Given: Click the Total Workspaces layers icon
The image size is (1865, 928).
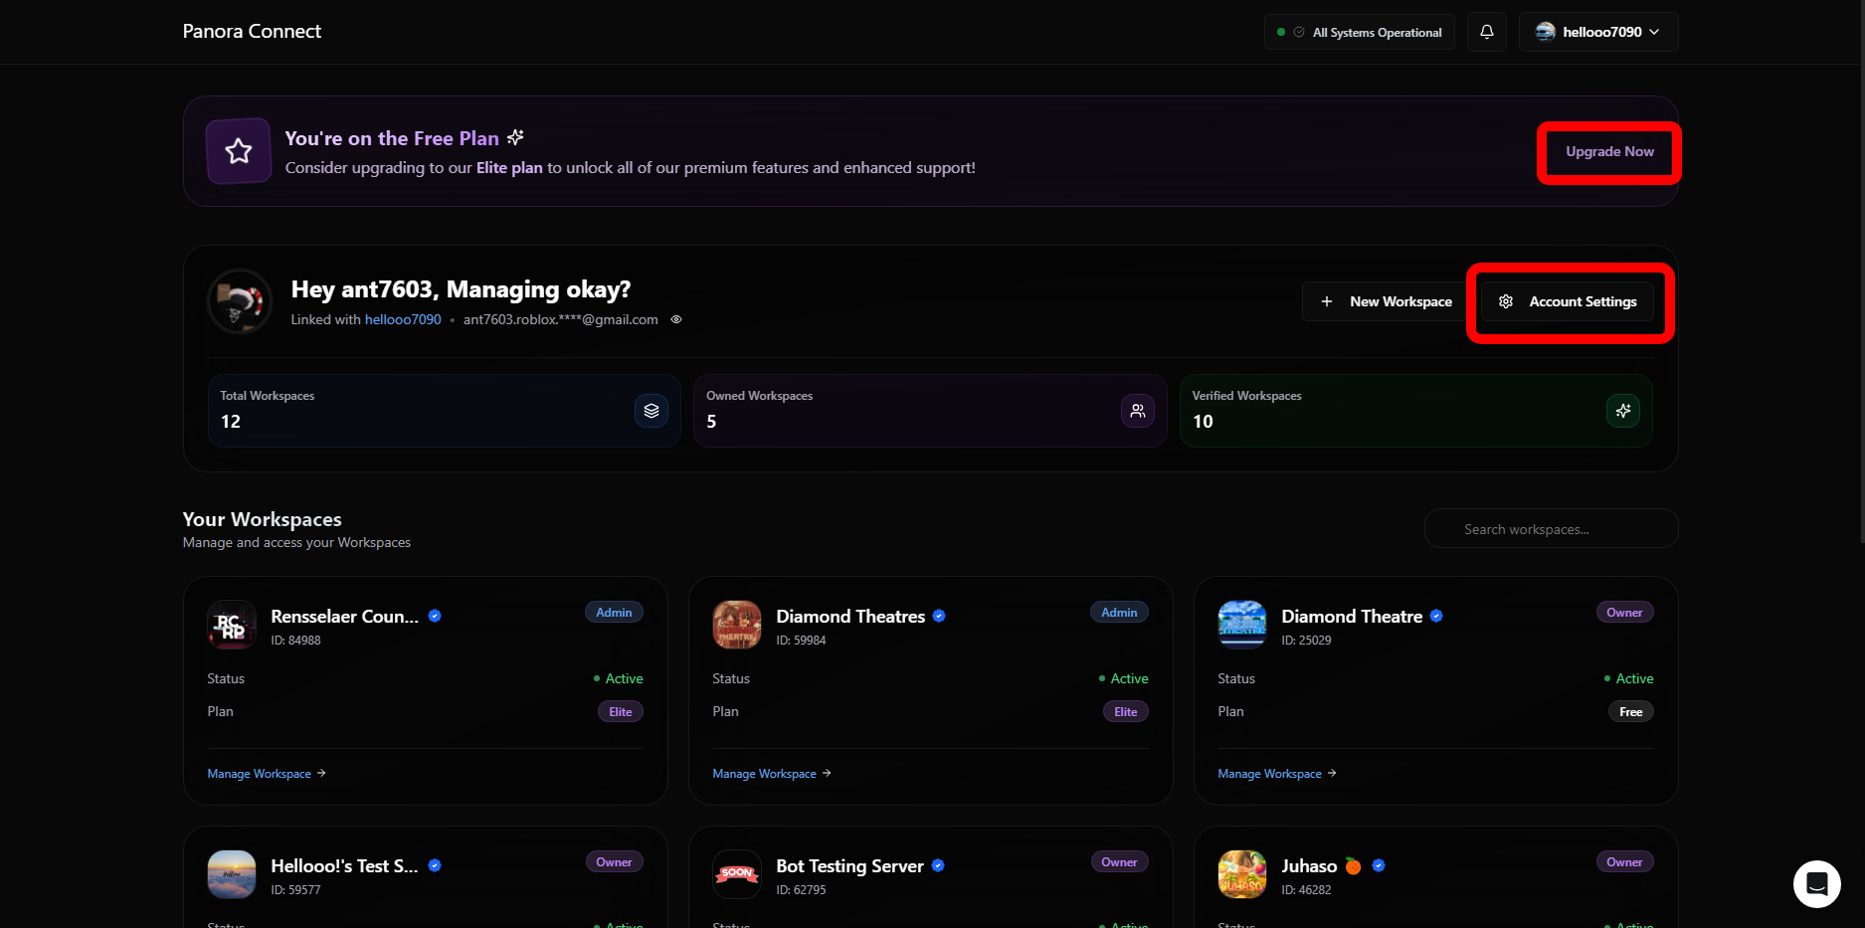Looking at the screenshot, I should coord(652,410).
